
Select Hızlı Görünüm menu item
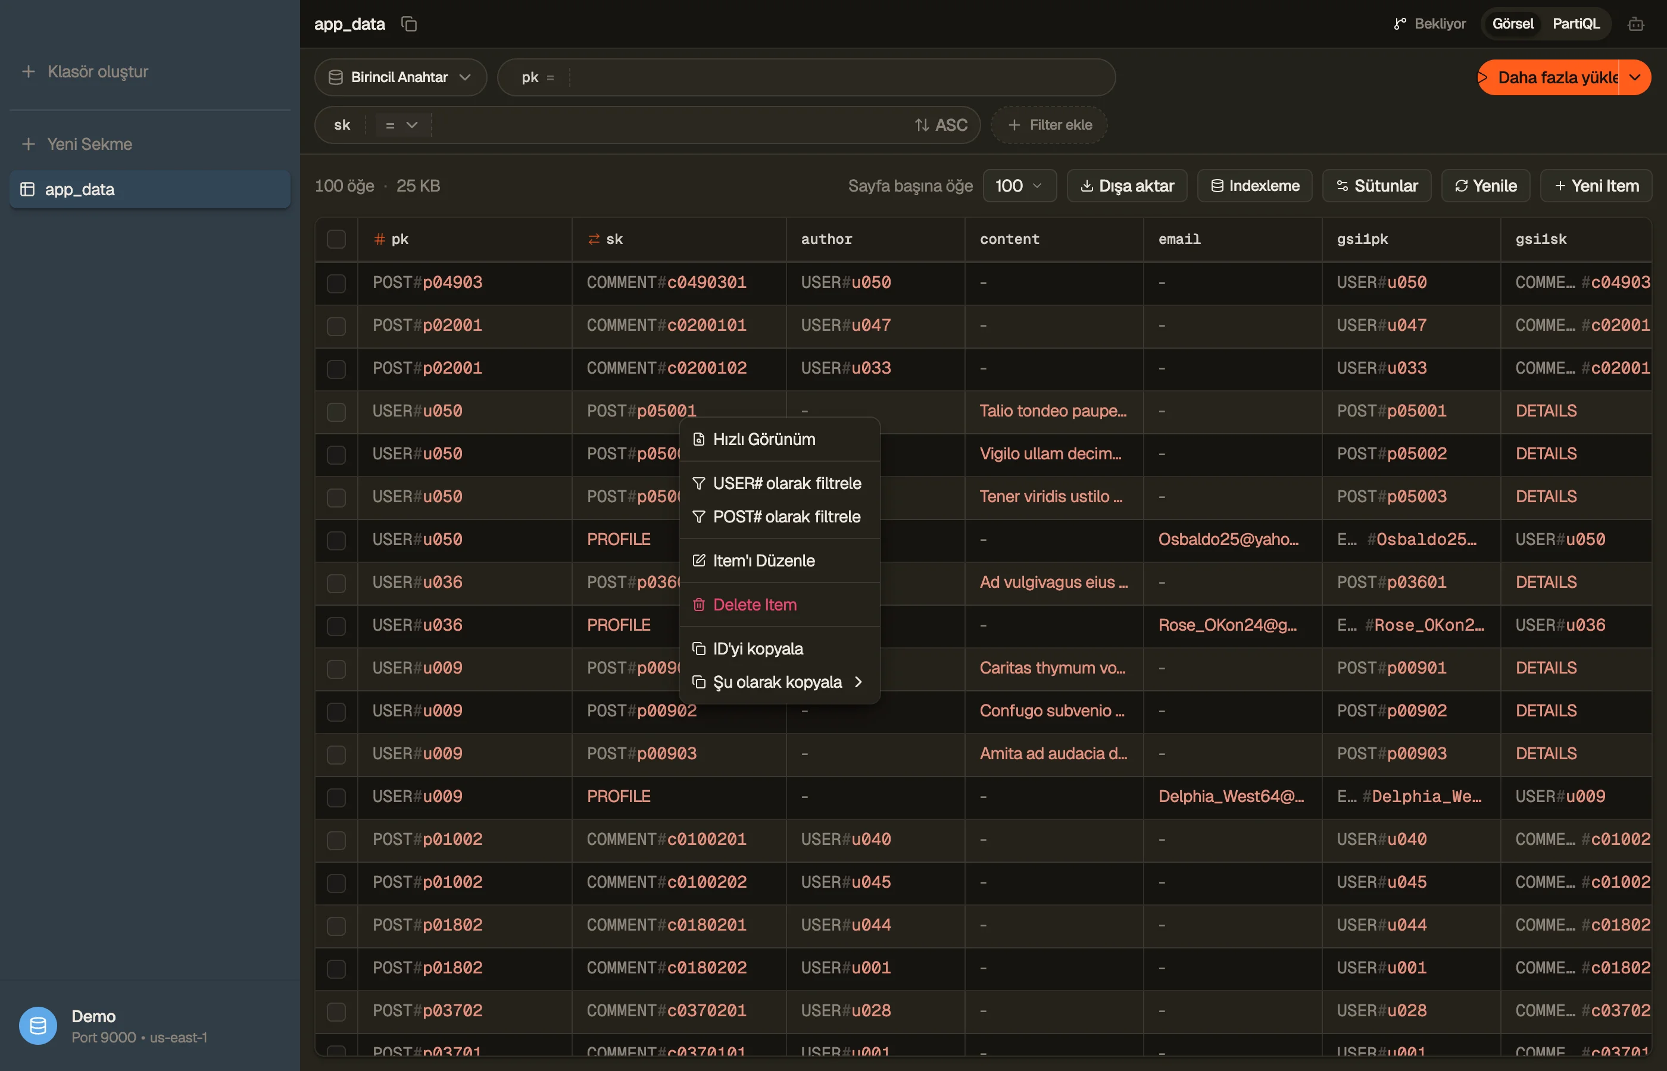point(779,440)
